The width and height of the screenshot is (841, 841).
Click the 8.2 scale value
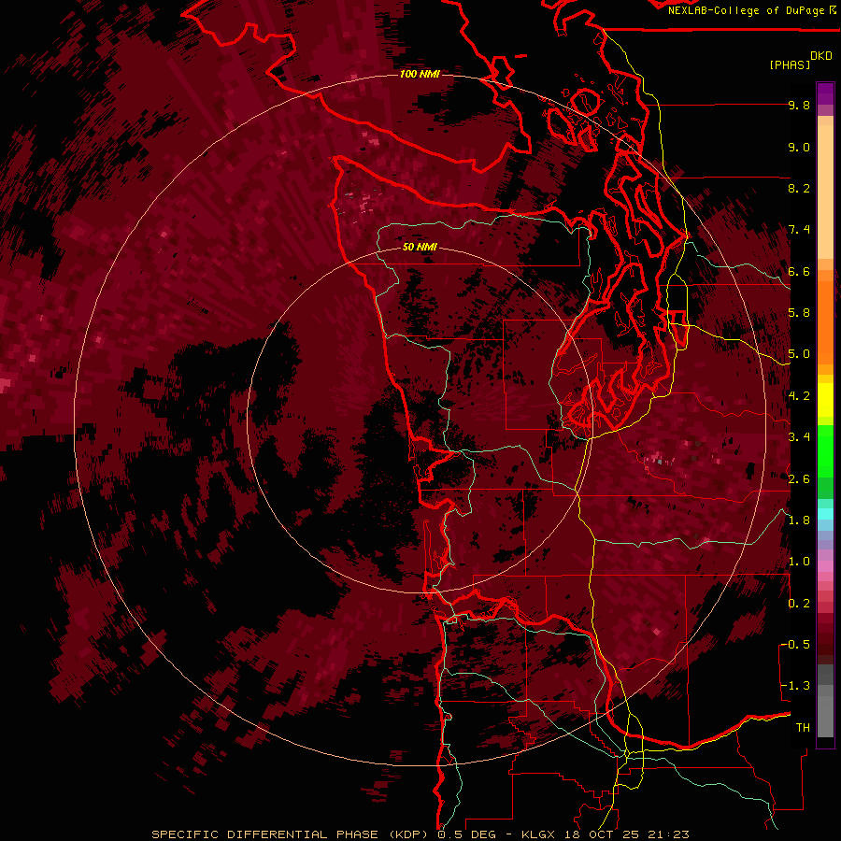click(799, 188)
